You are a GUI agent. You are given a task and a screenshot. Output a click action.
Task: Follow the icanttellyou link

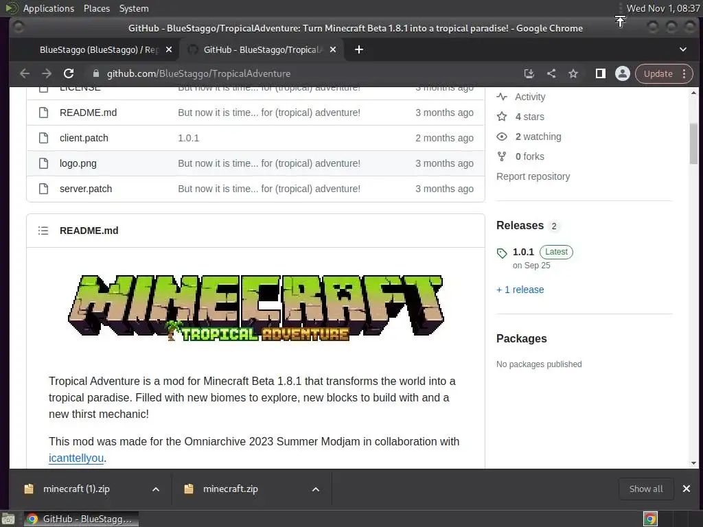[x=76, y=458]
